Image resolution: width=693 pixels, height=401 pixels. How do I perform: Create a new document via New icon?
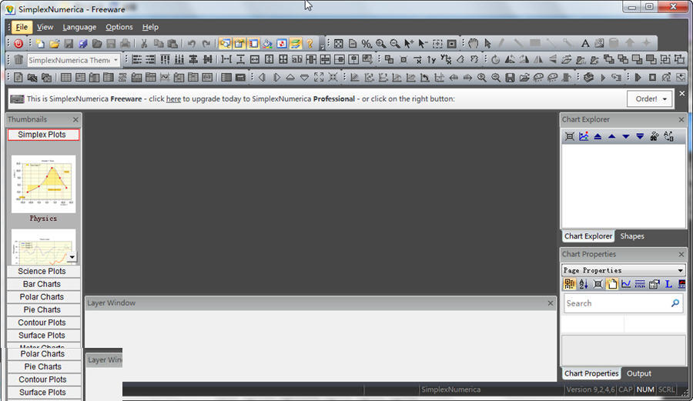(40, 44)
